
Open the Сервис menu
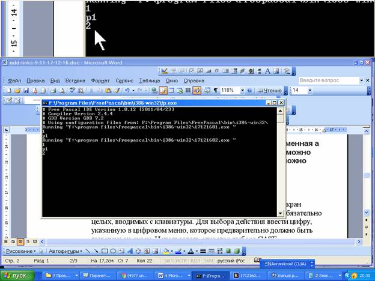124,81
